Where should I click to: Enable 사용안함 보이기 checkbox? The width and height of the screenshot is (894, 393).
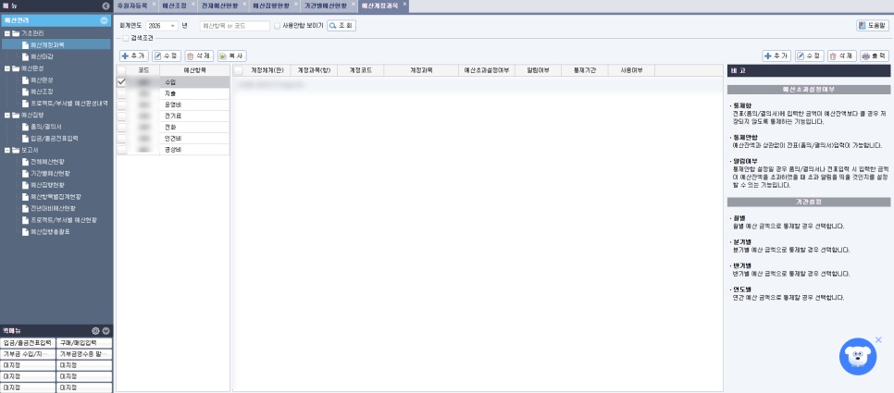pos(277,26)
